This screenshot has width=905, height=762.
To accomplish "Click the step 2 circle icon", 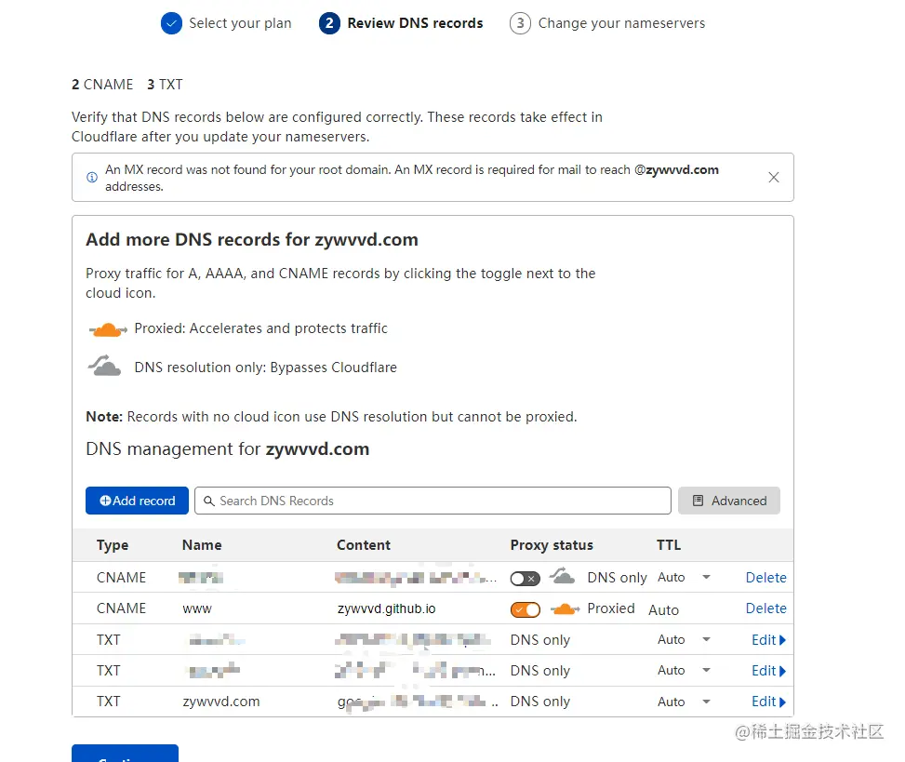I will tap(329, 23).
